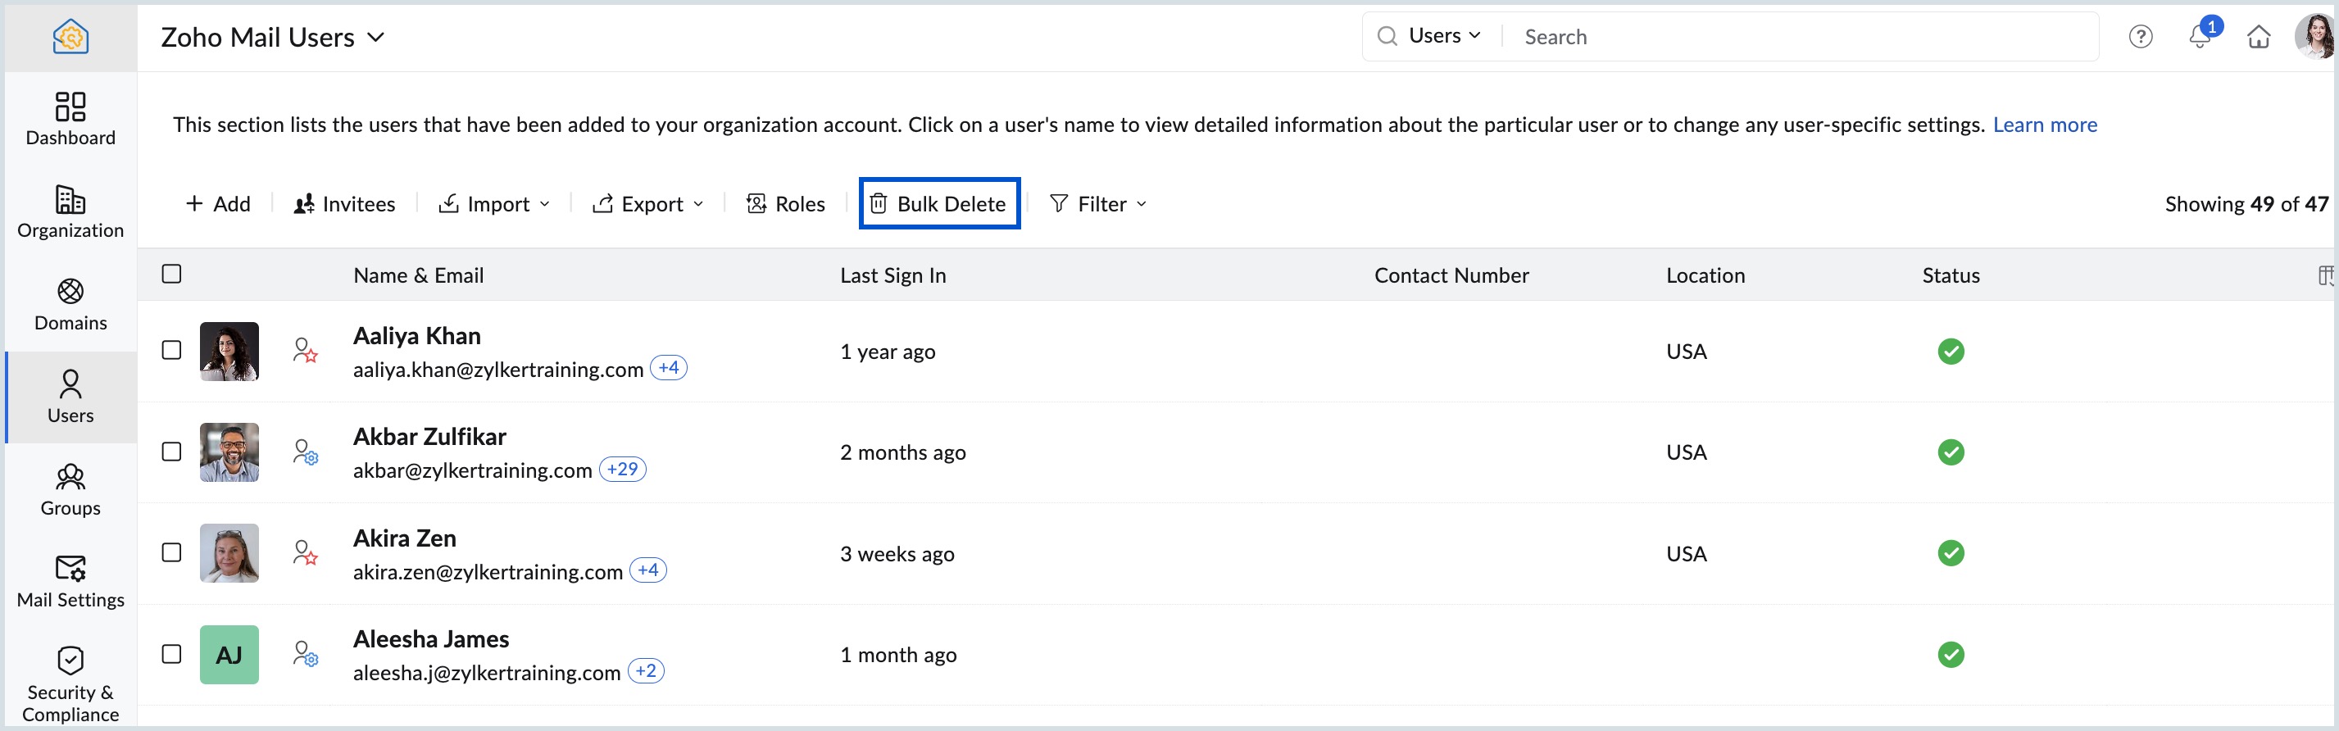Click Akira Zen's profile photo
The width and height of the screenshot is (2339, 731).
click(229, 552)
